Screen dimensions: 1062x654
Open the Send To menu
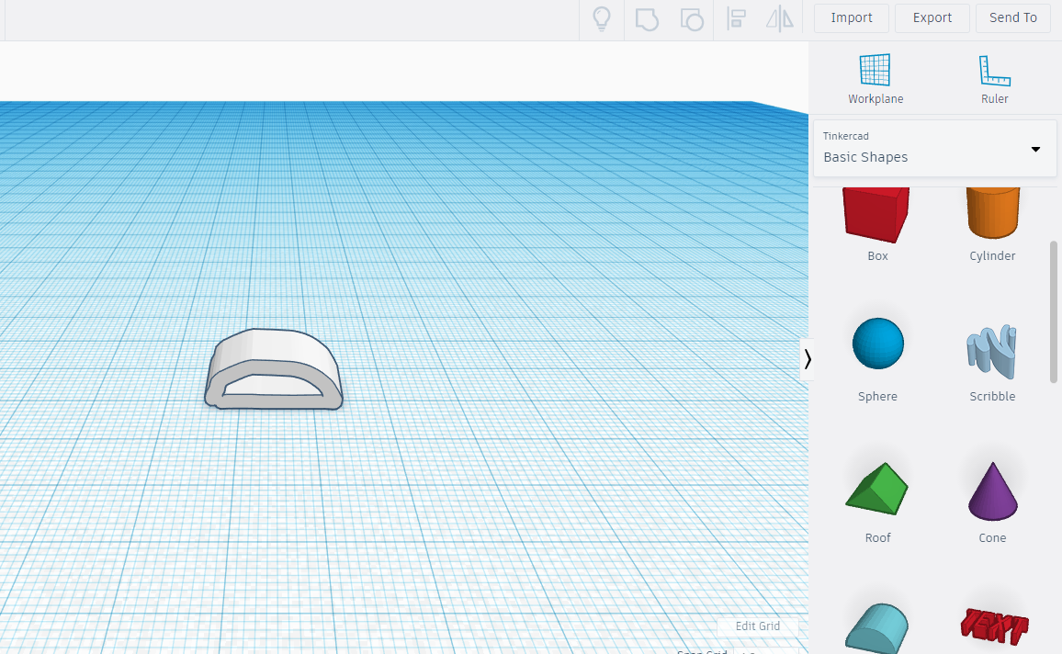pos(1012,17)
